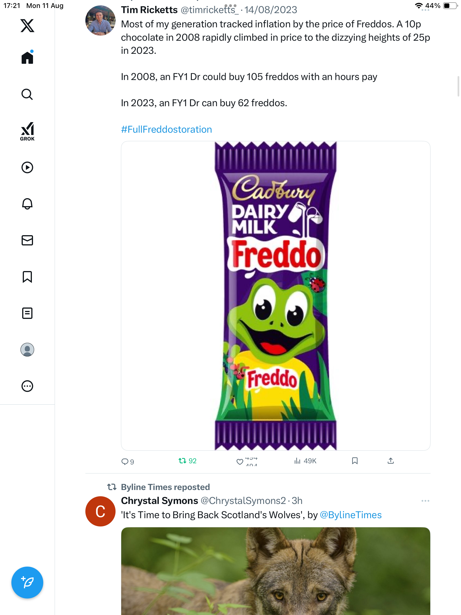Open the Lists icon in sidebar
Viewport: 461px width, 615px height.
point(27,313)
